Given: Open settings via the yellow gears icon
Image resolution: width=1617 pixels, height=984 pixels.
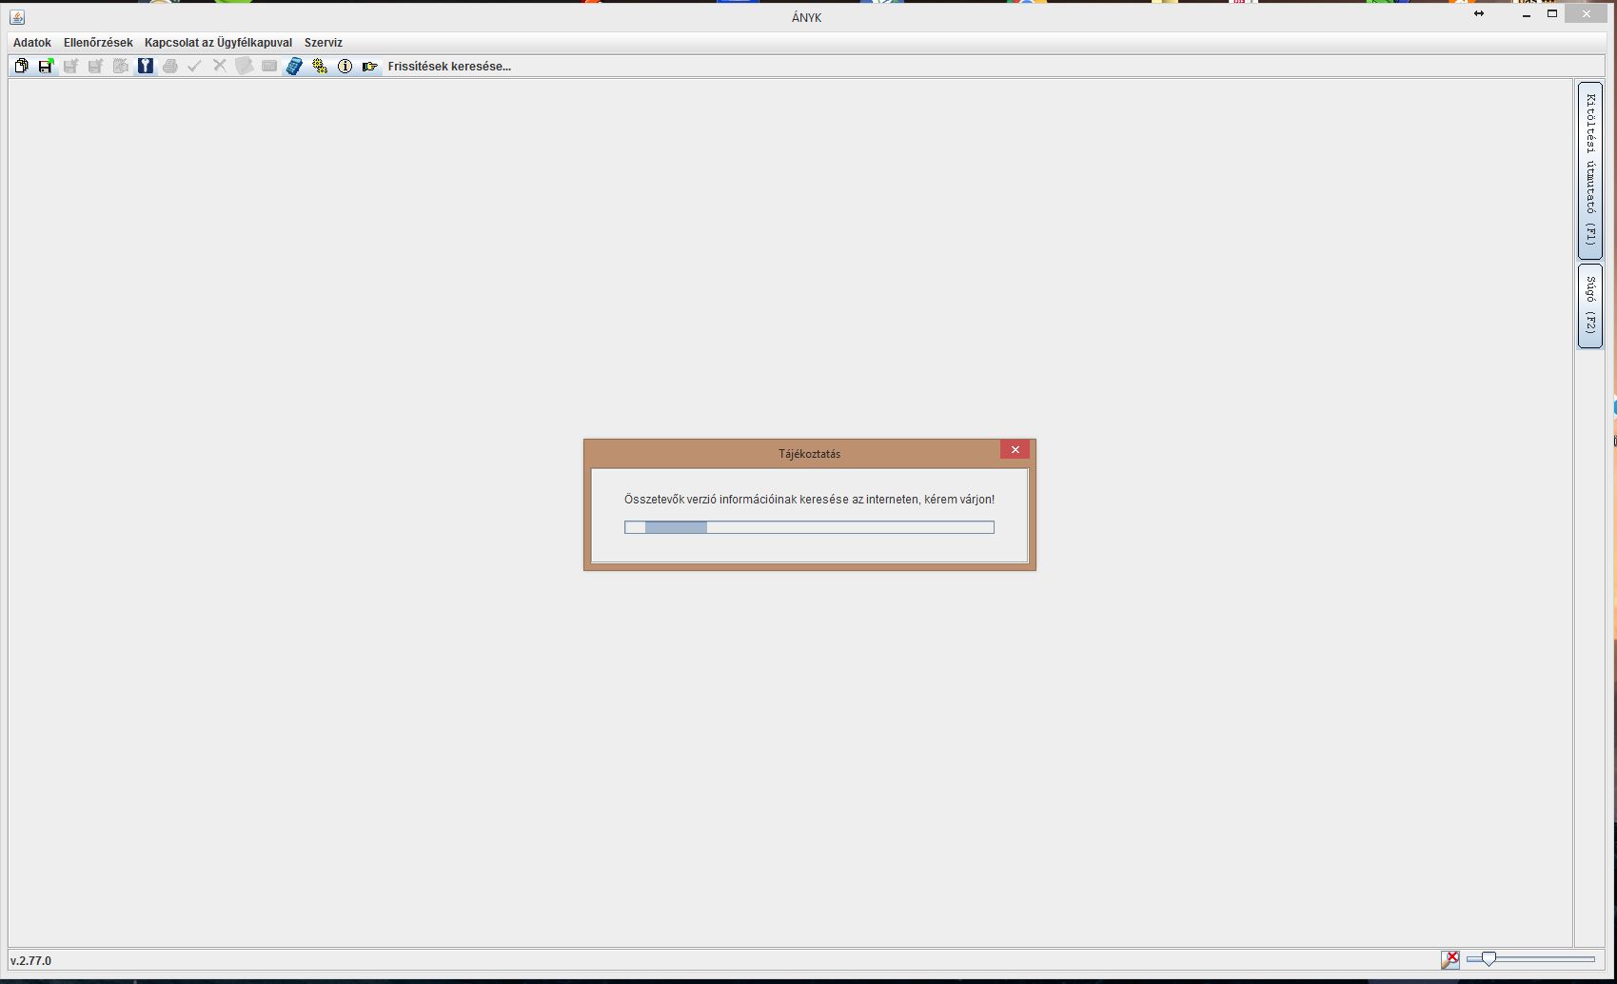Looking at the screenshot, I should coord(320,66).
